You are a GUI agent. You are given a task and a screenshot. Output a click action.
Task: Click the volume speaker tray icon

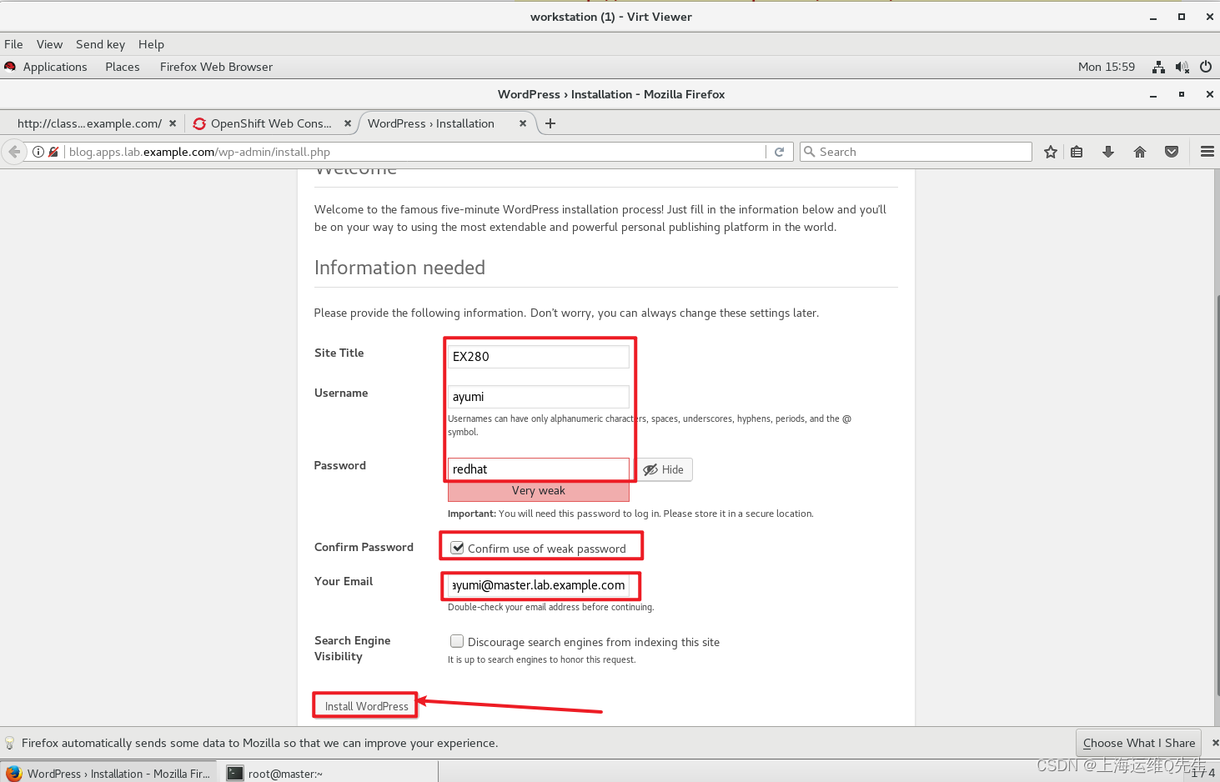[1182, 67]
